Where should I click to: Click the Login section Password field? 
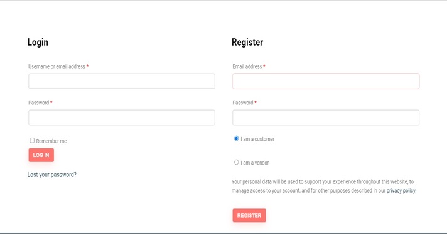[122, 118]
